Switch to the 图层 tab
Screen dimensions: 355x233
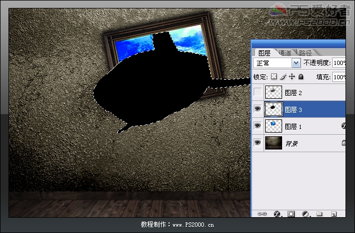265,53
